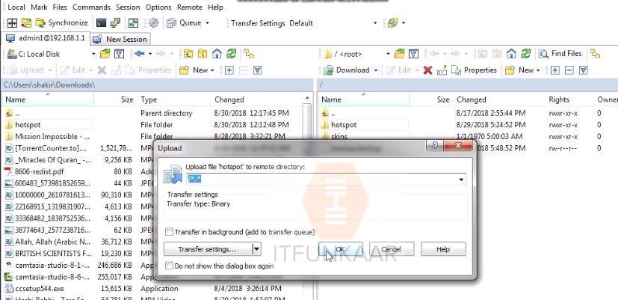This screenshot has width=618, height=300.
Task: Enable Transfer in background checkbox
Action: (x=169, y=232)
